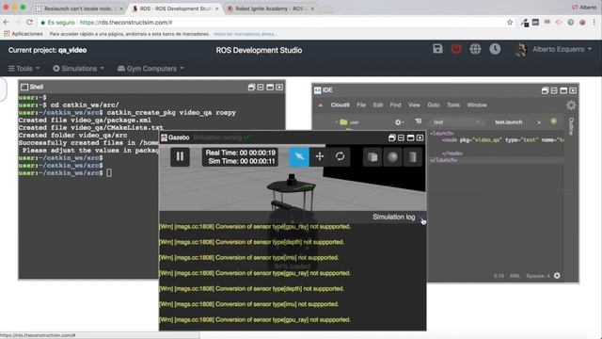Expand the user folder in the IDE tree
Viewport: 602px width, 339px height.
click(x=337, y=122)
